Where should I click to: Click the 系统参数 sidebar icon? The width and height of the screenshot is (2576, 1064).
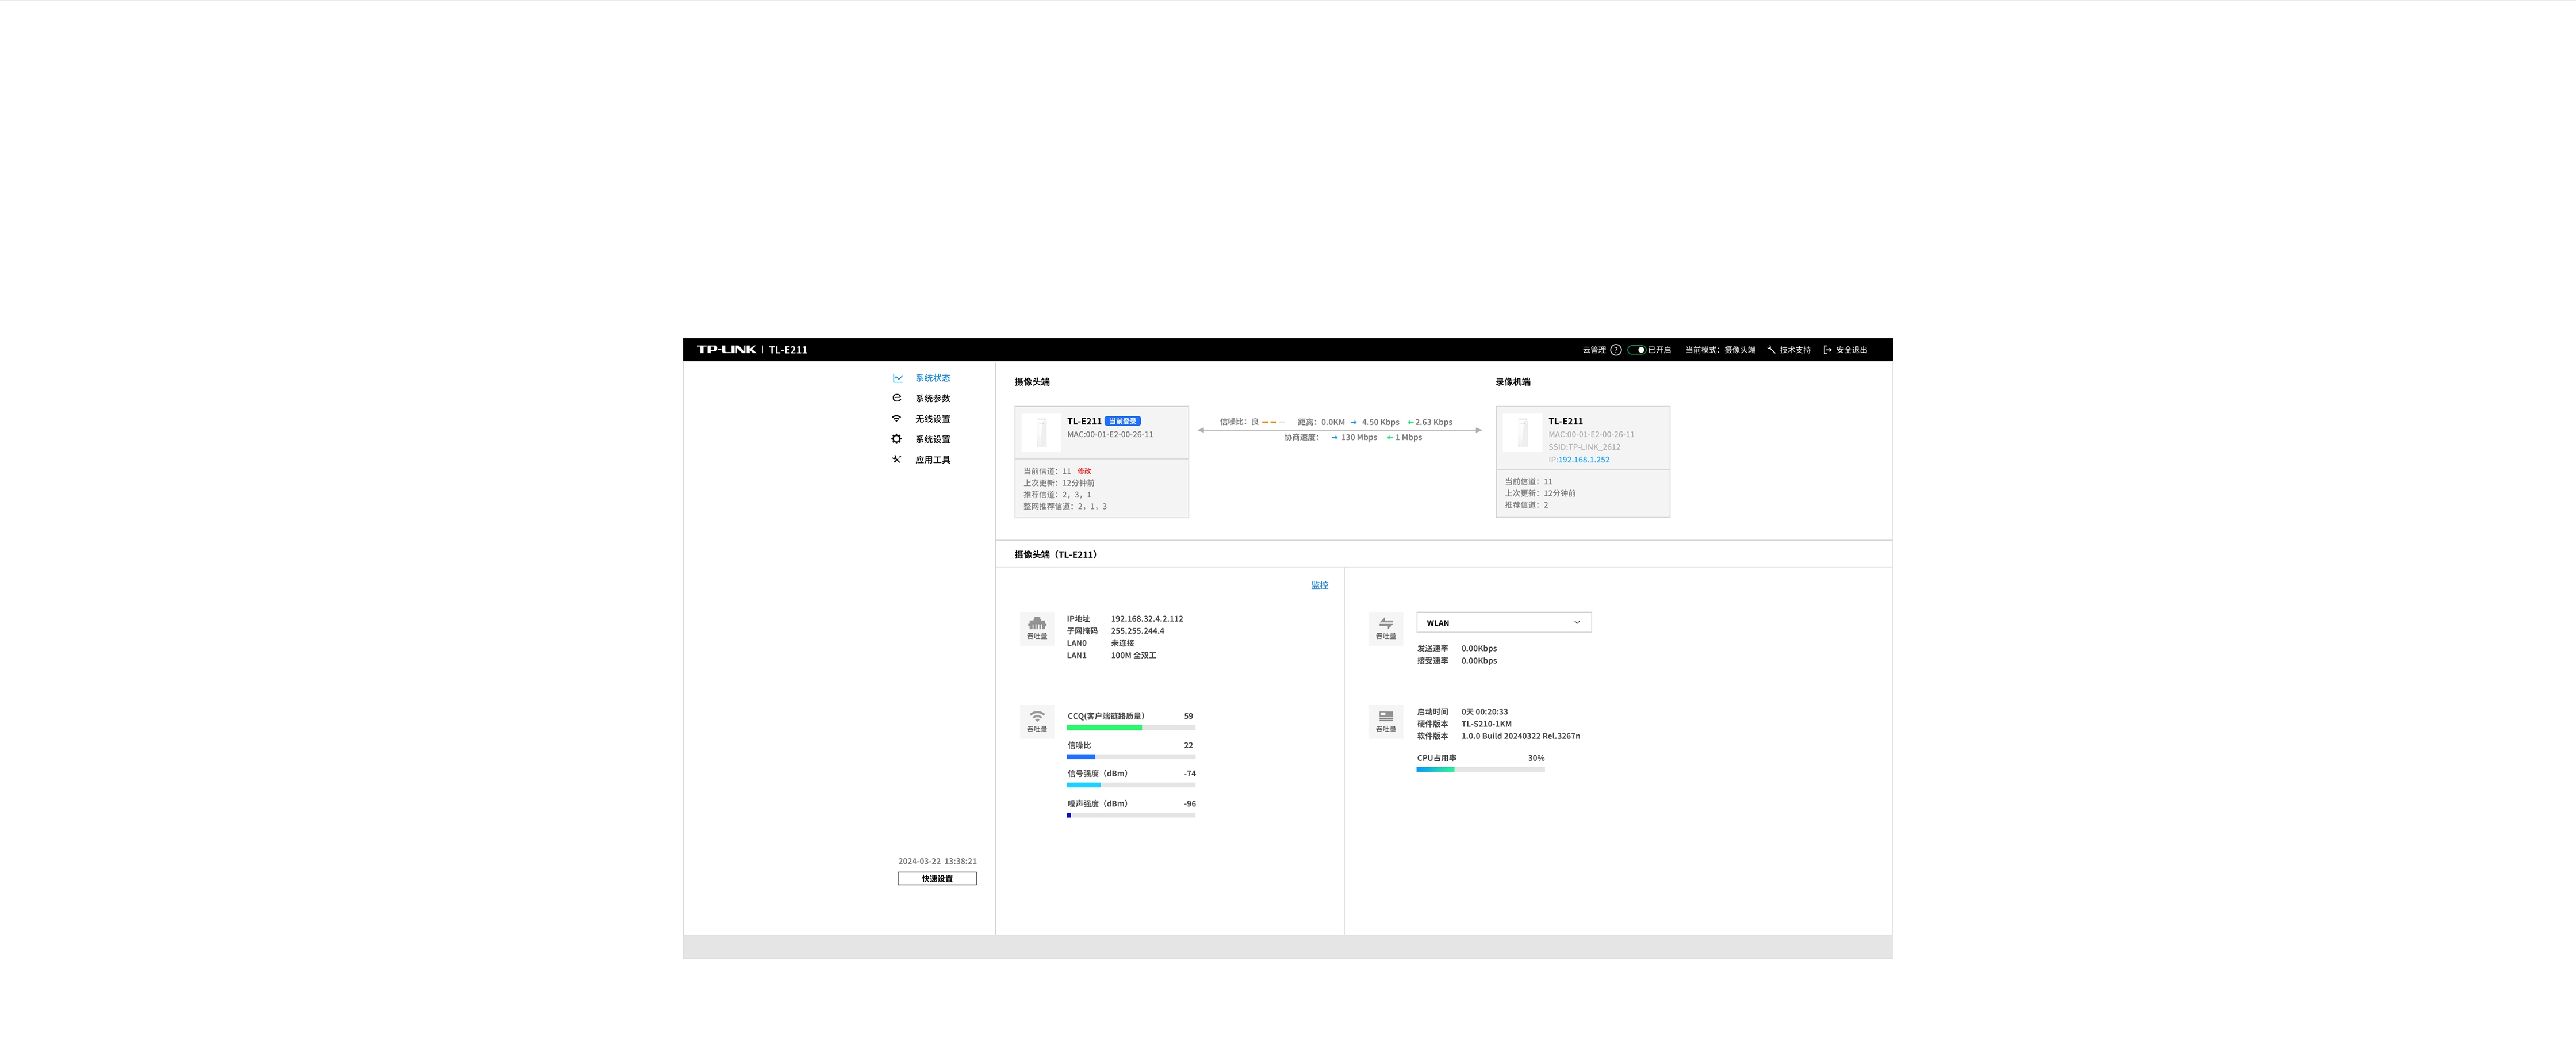896,398
